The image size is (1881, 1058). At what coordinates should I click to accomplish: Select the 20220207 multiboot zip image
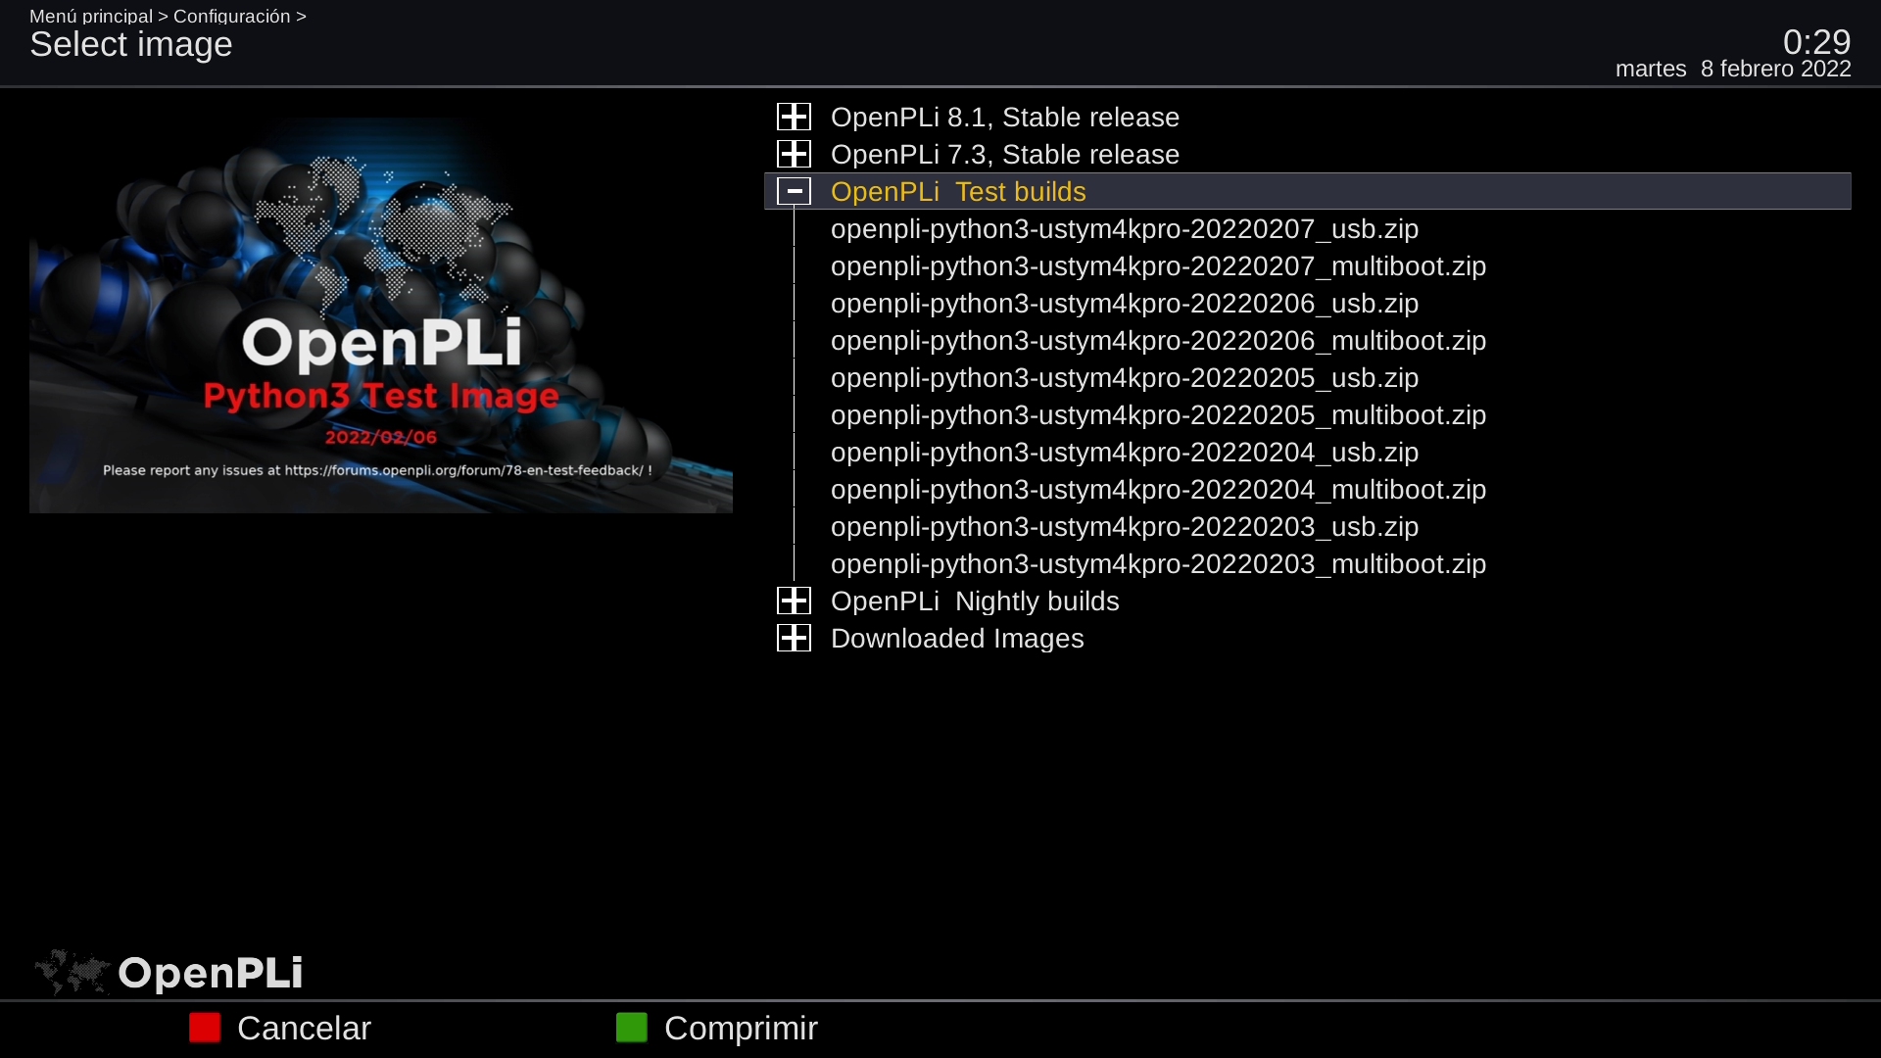(1158, 265)
